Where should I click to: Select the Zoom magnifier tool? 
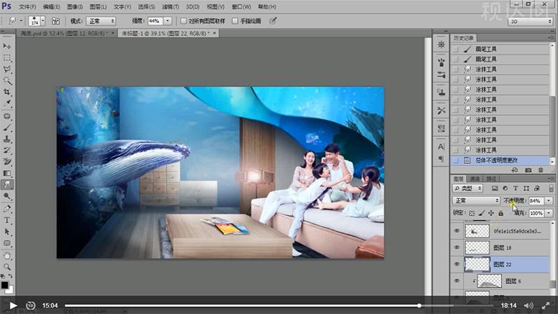(7, 267)
